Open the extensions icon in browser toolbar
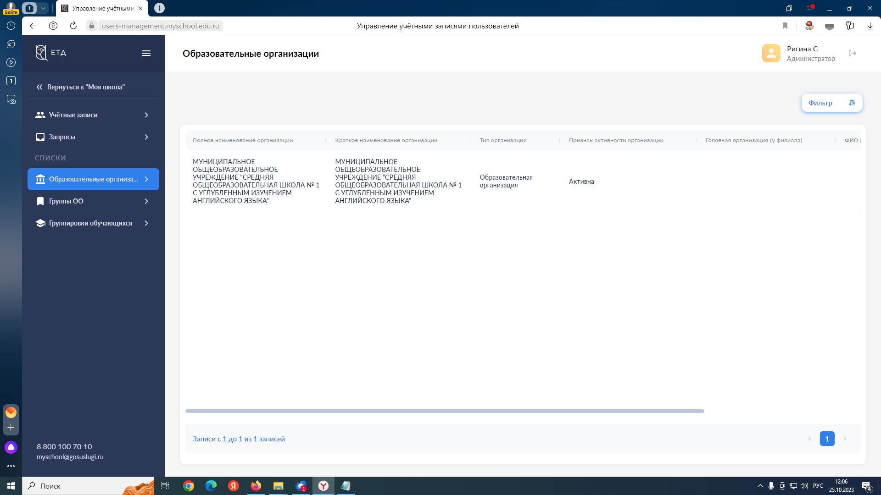This screenshot has height=495, width=881. click(x=850, y=26)
